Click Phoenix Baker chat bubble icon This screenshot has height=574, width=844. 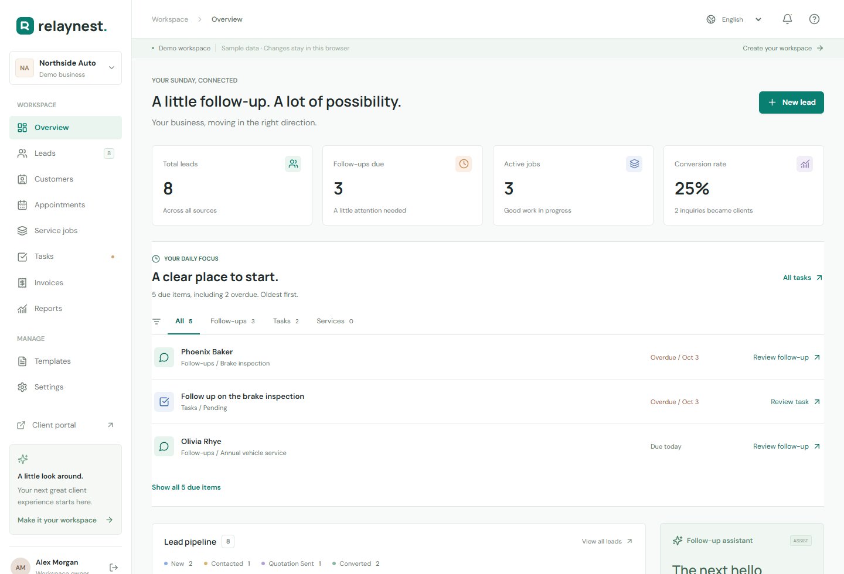[x=164, y=357]
